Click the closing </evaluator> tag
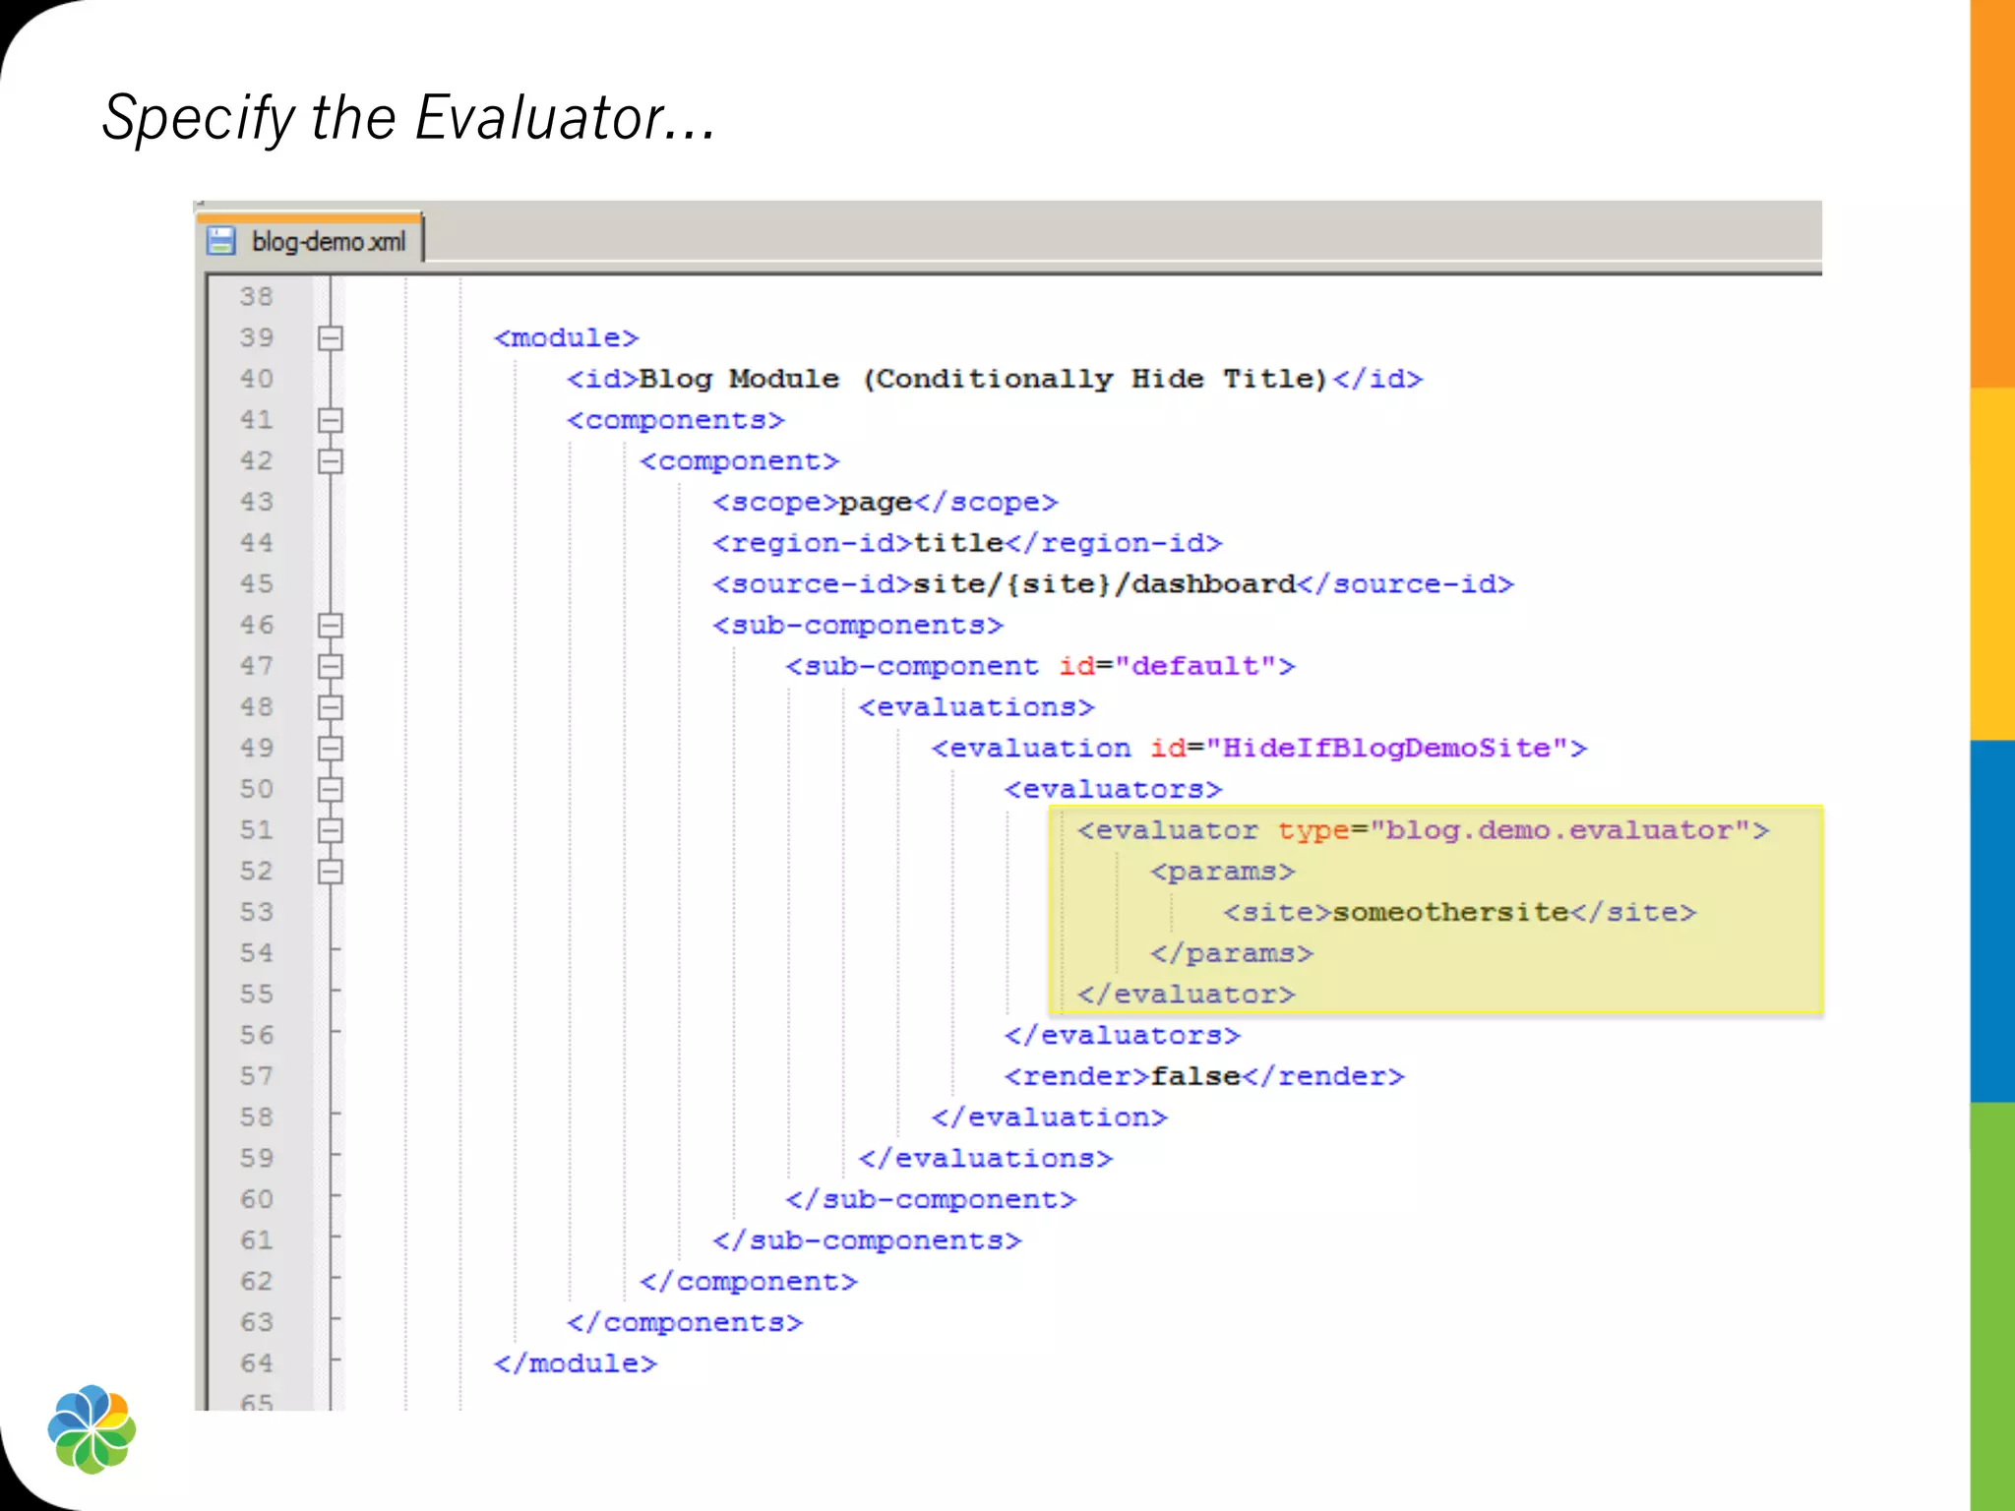2015x1511 pixels. coord(1187,995)
